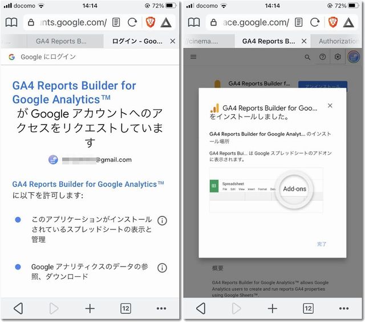Image resolution: width=365 pixels, height=322 pixels.
Task: Open help question mark in Marketplace header
Action: point(323,57)
